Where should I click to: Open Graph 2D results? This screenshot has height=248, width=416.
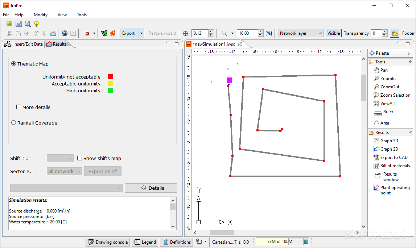[386, 149]
